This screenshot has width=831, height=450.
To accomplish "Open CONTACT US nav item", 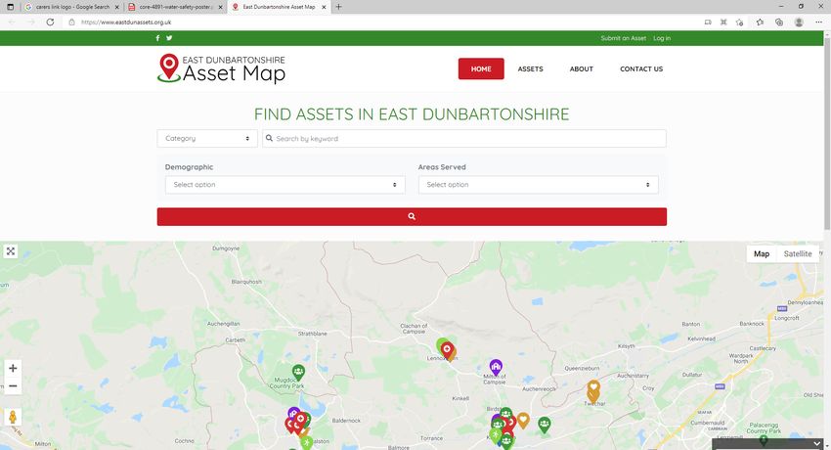I will [641, 68].
